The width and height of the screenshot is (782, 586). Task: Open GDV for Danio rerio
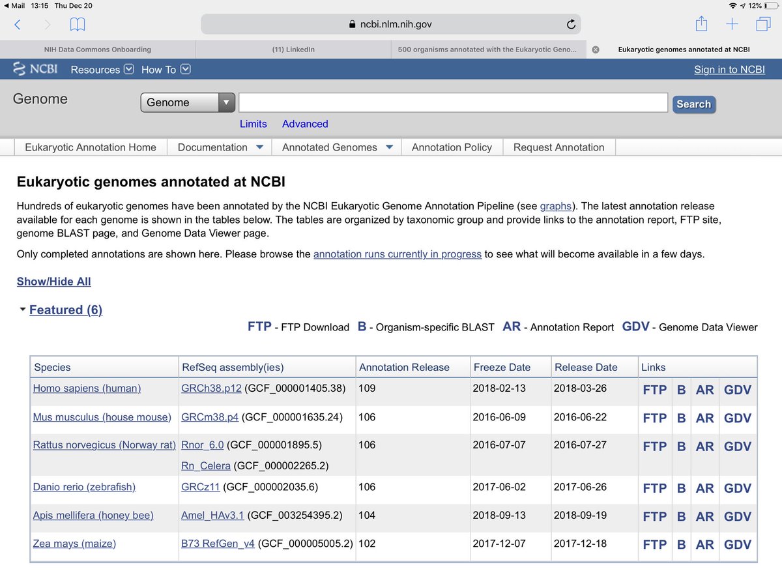738,488
